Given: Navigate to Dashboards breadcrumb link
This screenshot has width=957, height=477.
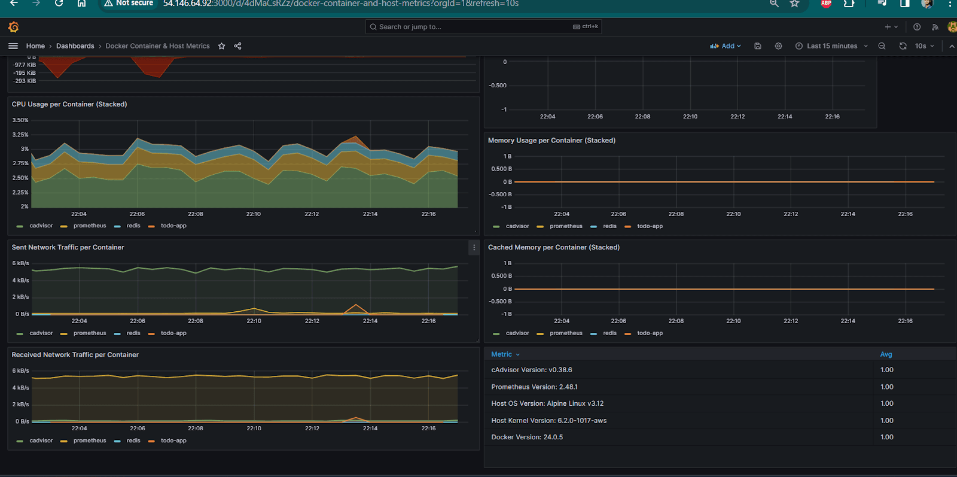Looking at the screenshot, I should (x=75, y=46).
